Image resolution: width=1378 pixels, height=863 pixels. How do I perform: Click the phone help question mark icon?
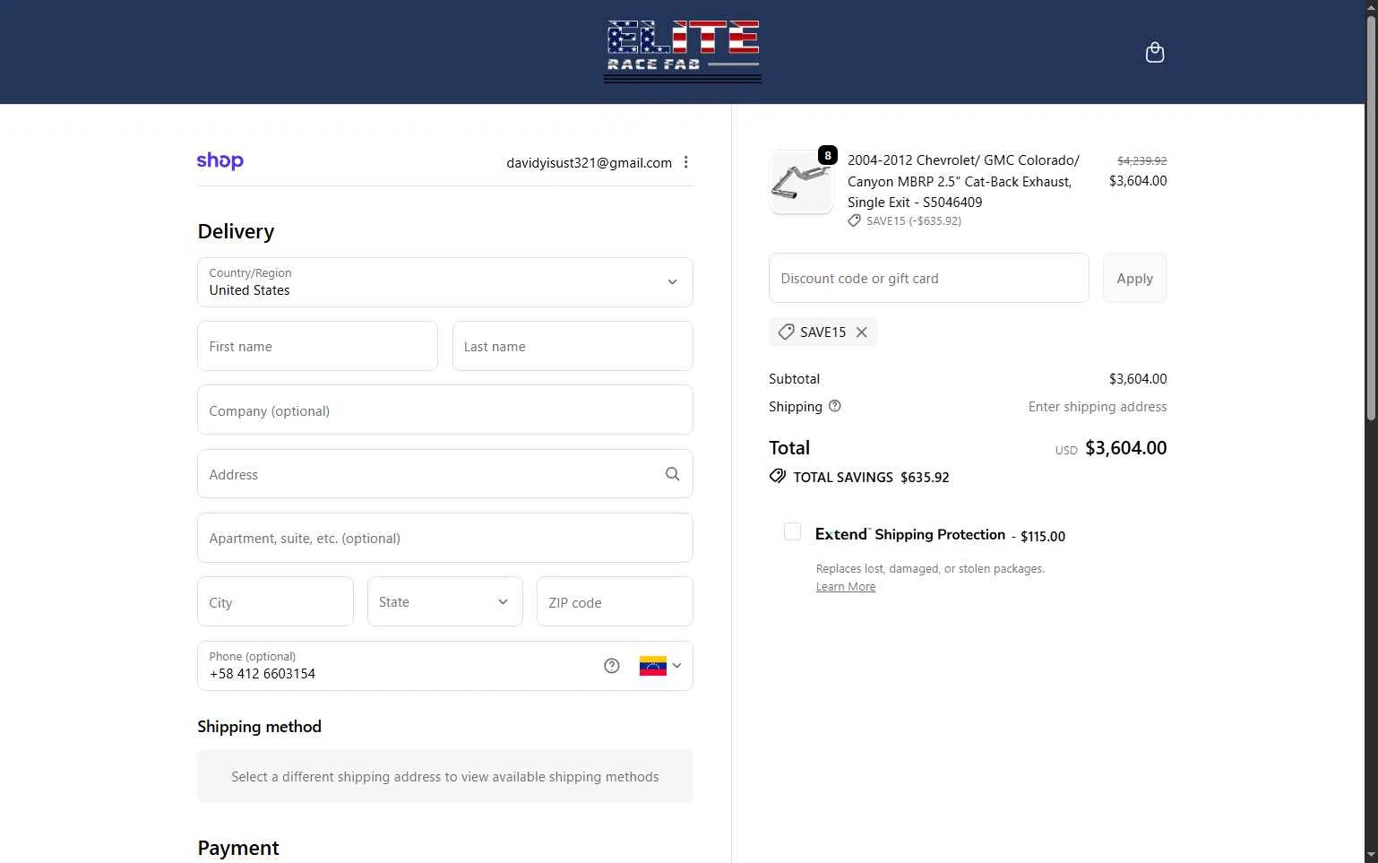(612, 666)
